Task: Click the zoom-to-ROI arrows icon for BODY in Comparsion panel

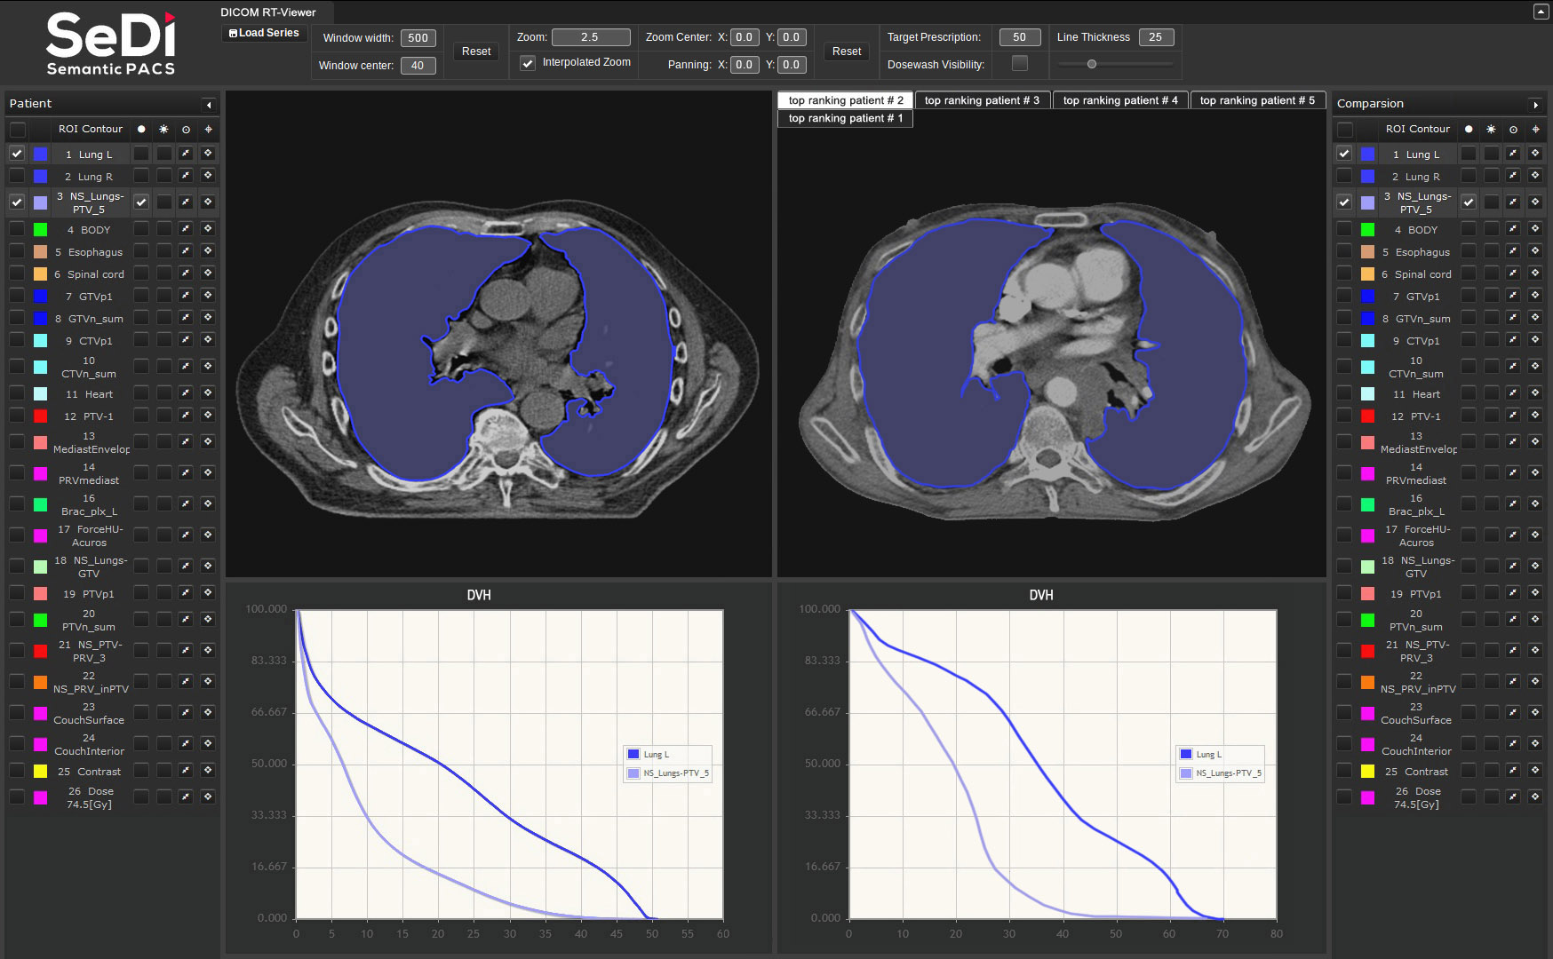Action: pyautogui.click(x=1513, y=229)
